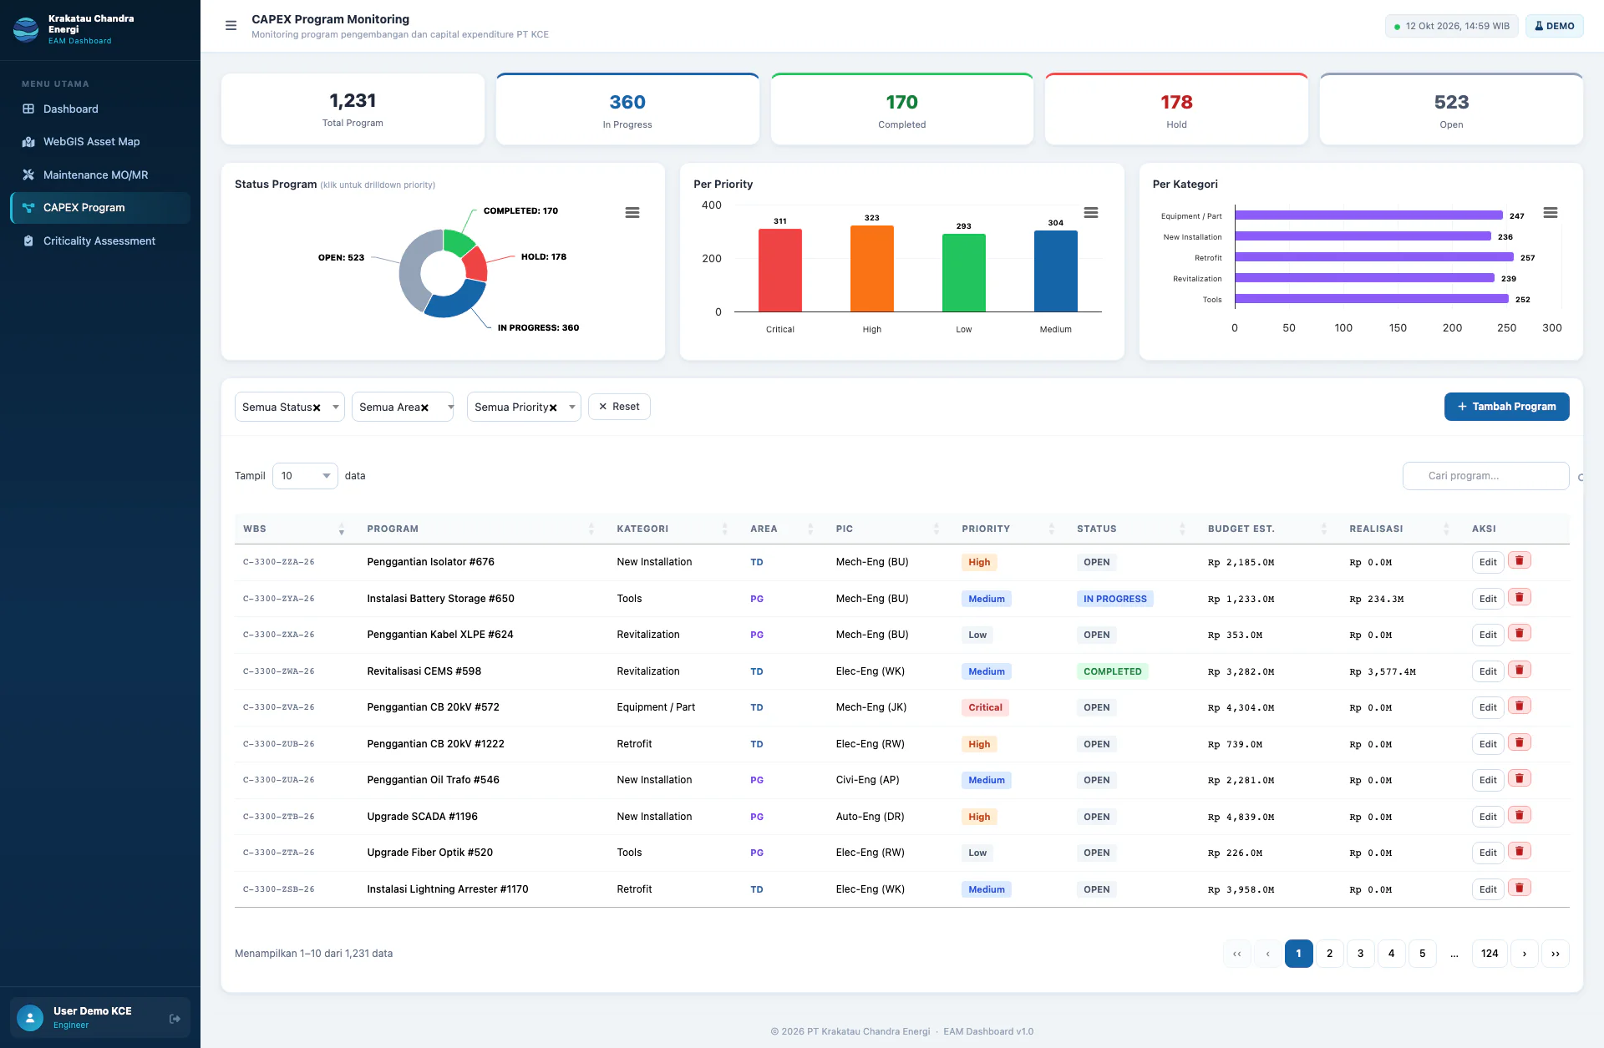Open the Tampil rows-per-page dropdown
The width and height of the screenshot is (1604, 1048).
click(305, 476)
